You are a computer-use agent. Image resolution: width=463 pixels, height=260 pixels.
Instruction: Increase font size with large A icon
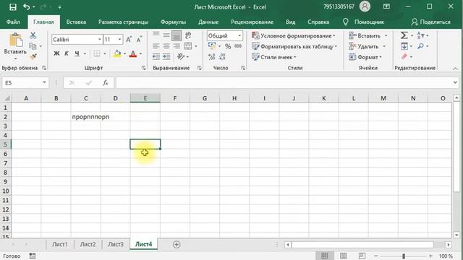point(129,40)
